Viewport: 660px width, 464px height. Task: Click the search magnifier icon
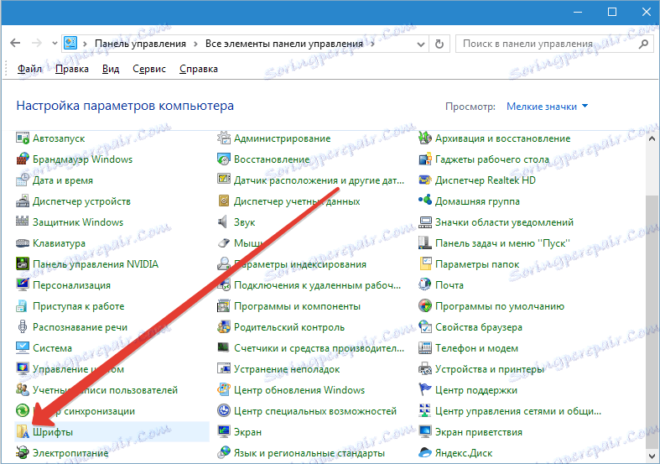tap(643, 44)
